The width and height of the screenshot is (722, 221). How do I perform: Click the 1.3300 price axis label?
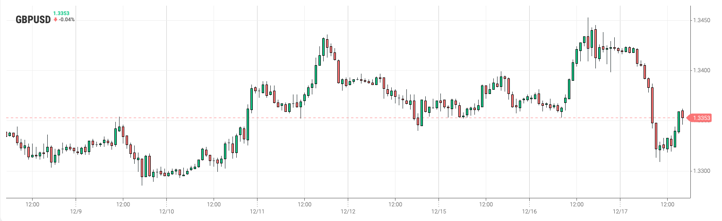tap(701, 170)
